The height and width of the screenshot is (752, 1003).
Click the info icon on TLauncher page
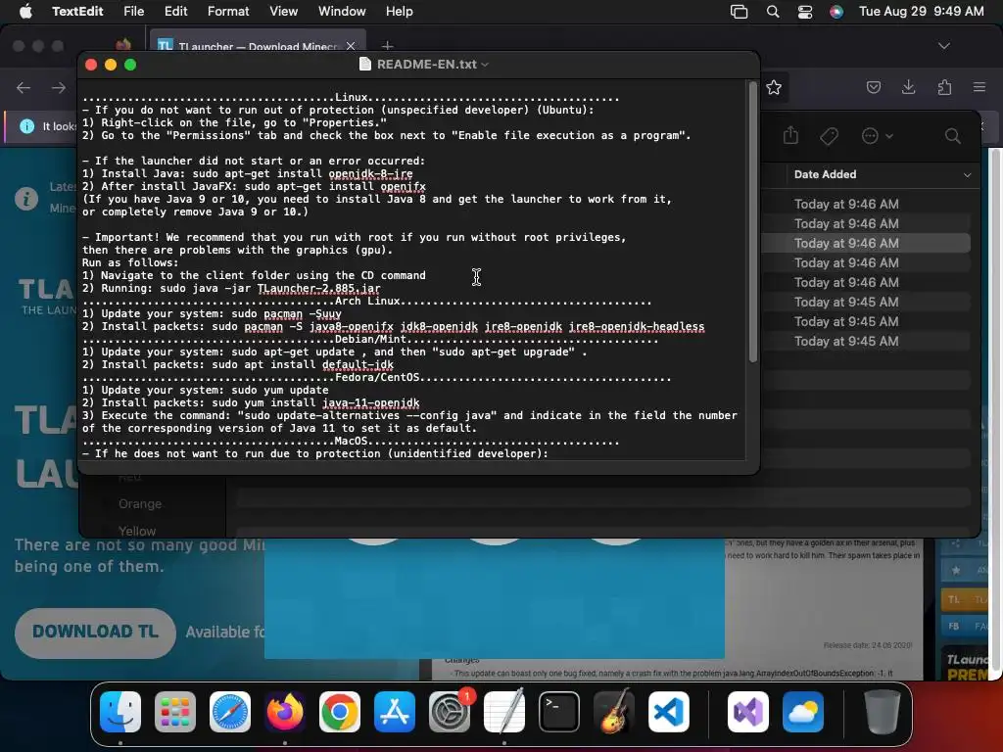[x=26, y=199]
